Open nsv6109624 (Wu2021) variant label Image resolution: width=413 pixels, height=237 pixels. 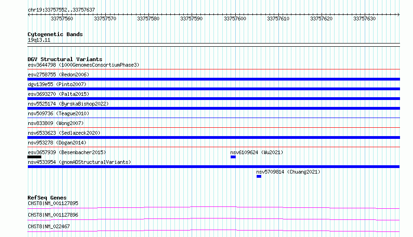tap(257, 152)
